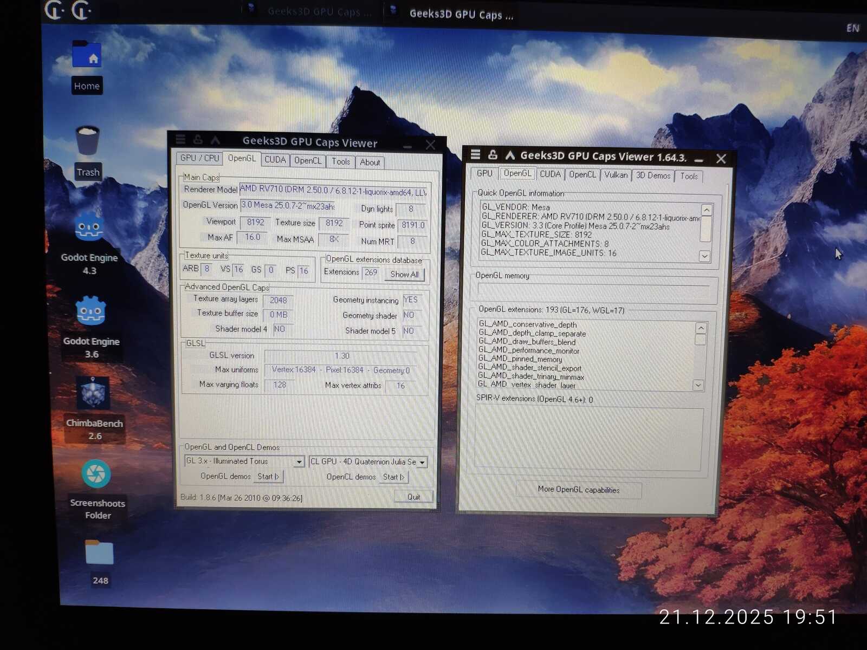Click the GL_MAX_COLOR_ATTACHMENTS: 8 line
Screen dimensions: 867x650
point(545,244)
